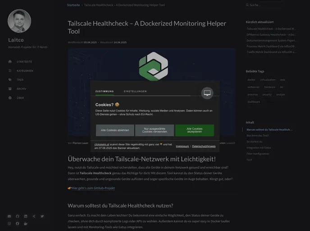Select the analyze tag
This screenshot has height=231, width=310.
pos(281,95)
